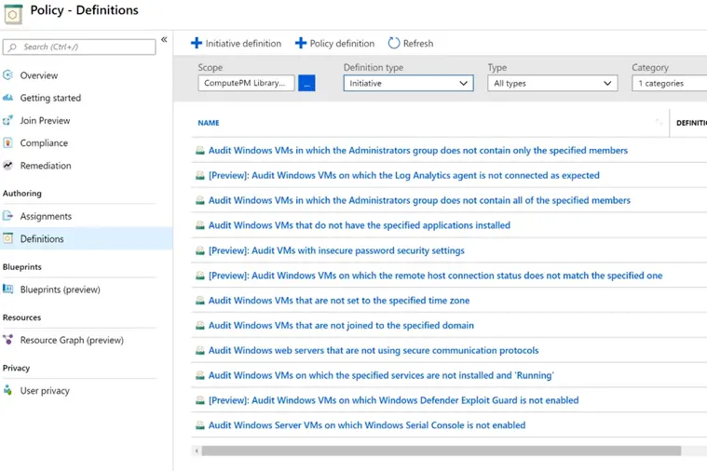Click the icon beside Windows Serial Console initiative
This screenshot has width=707, height=471.
199,425
